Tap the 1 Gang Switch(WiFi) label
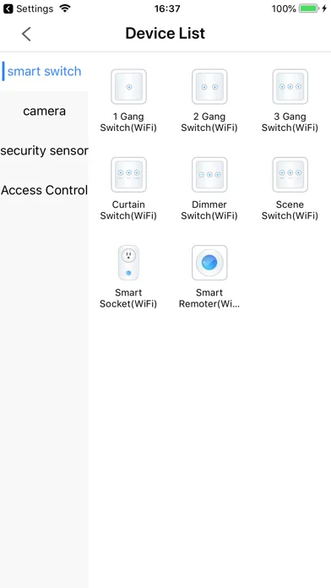This screenshot has height=588, width=331. pyautogui.click(x=128, y=122)
